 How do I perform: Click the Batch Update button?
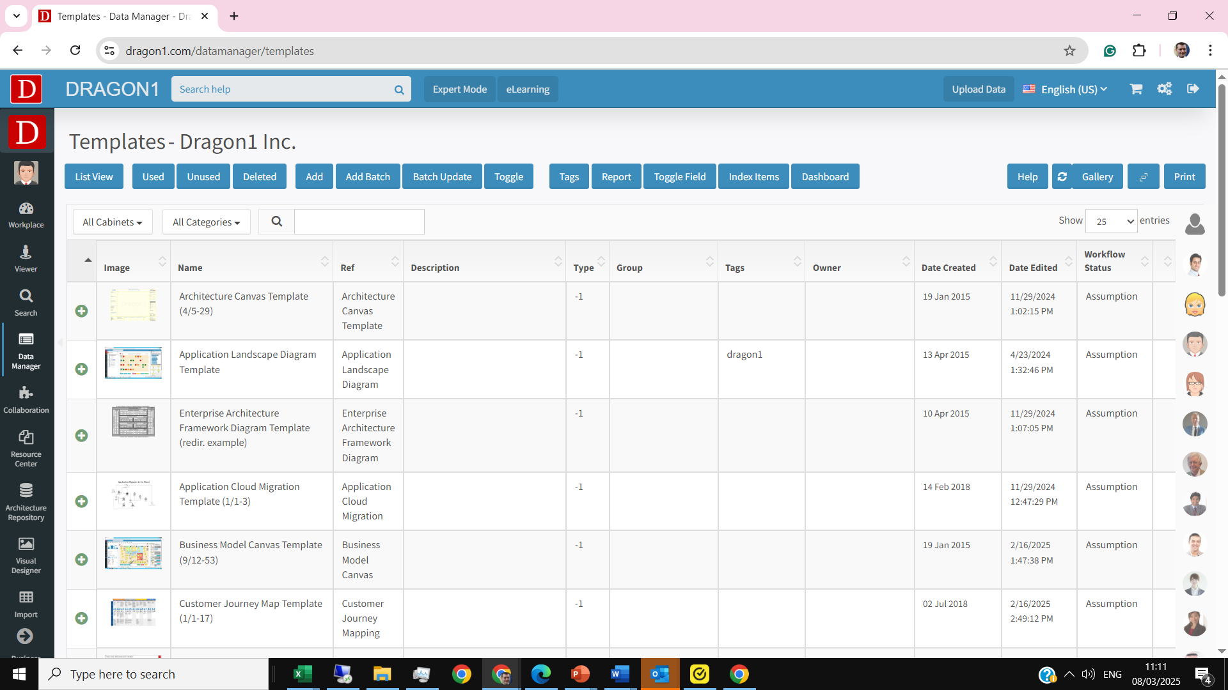tap(443, 176)
